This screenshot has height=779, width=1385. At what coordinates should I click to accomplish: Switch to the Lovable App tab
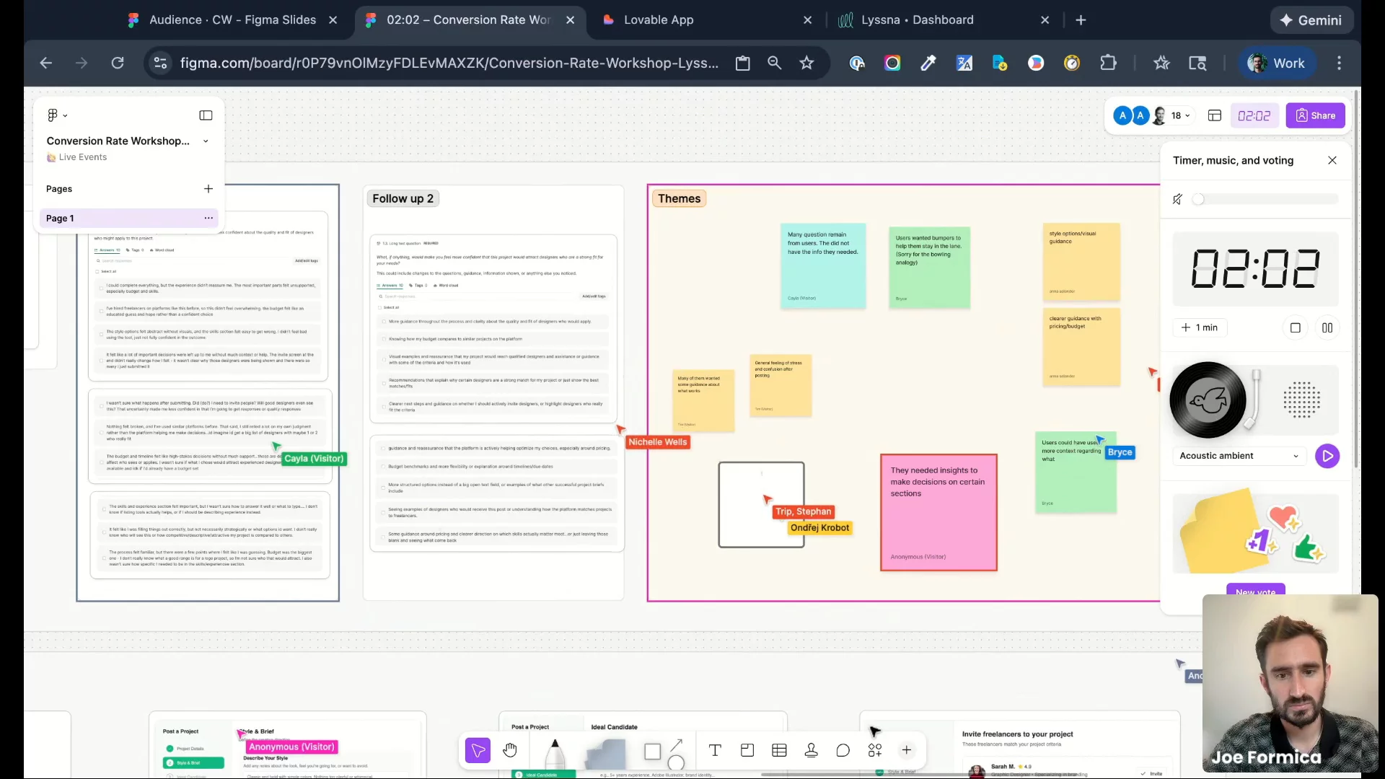pos(658,20)
